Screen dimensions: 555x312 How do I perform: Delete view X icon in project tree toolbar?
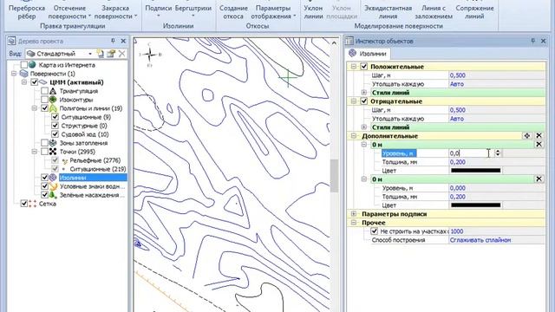point(121,54)
